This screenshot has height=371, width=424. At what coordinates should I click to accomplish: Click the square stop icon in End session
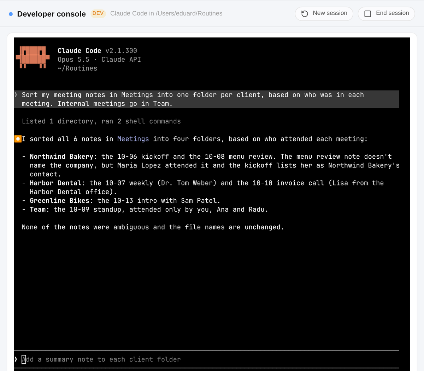pos(367,14)
